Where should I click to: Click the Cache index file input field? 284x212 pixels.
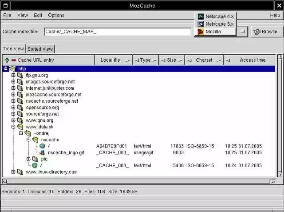118,32
